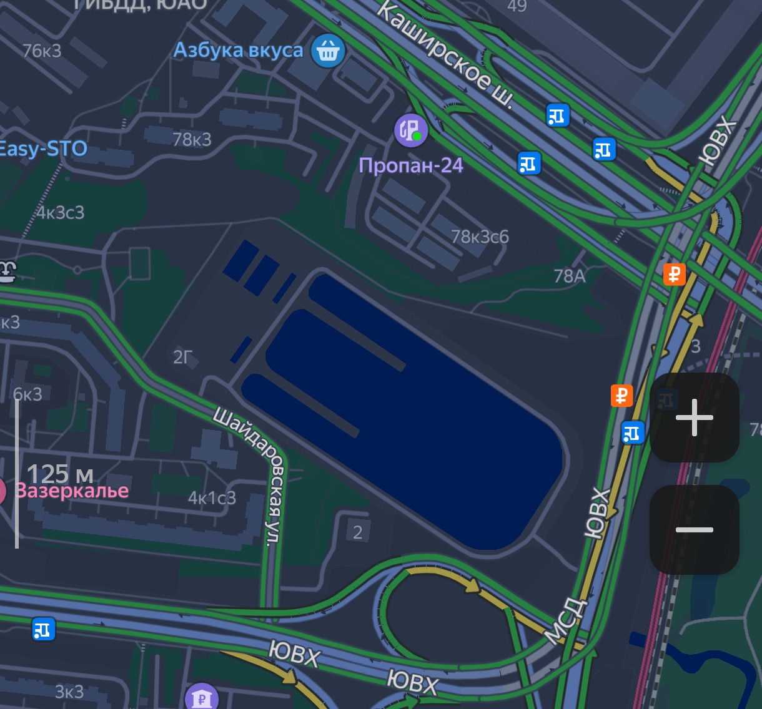Open the Зазеркалье place label
The image size is (762, 709).
click(x=72, y=491)
